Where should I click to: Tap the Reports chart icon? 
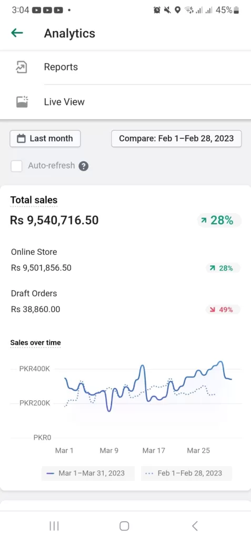[x=22, y=67]
